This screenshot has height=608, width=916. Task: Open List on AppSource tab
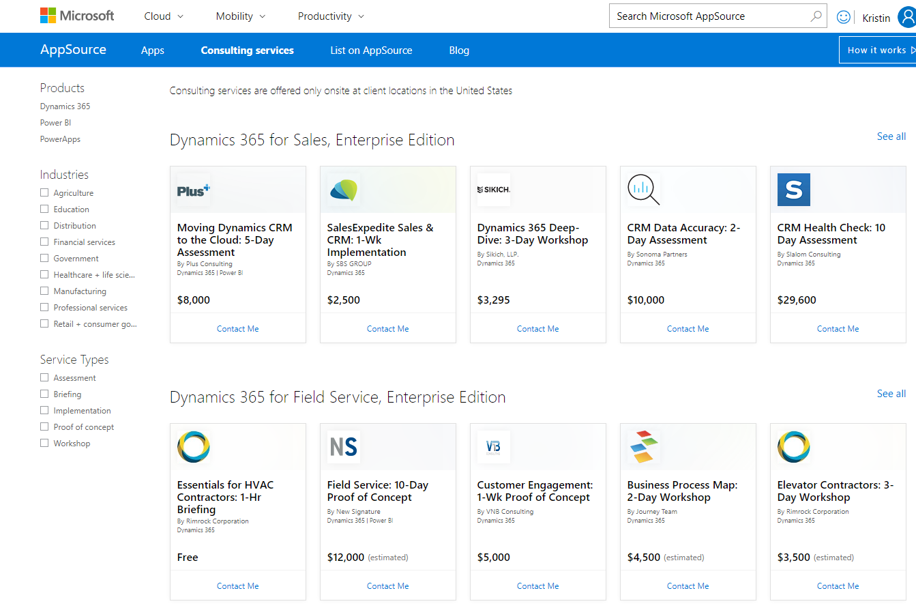pos(372,50)
